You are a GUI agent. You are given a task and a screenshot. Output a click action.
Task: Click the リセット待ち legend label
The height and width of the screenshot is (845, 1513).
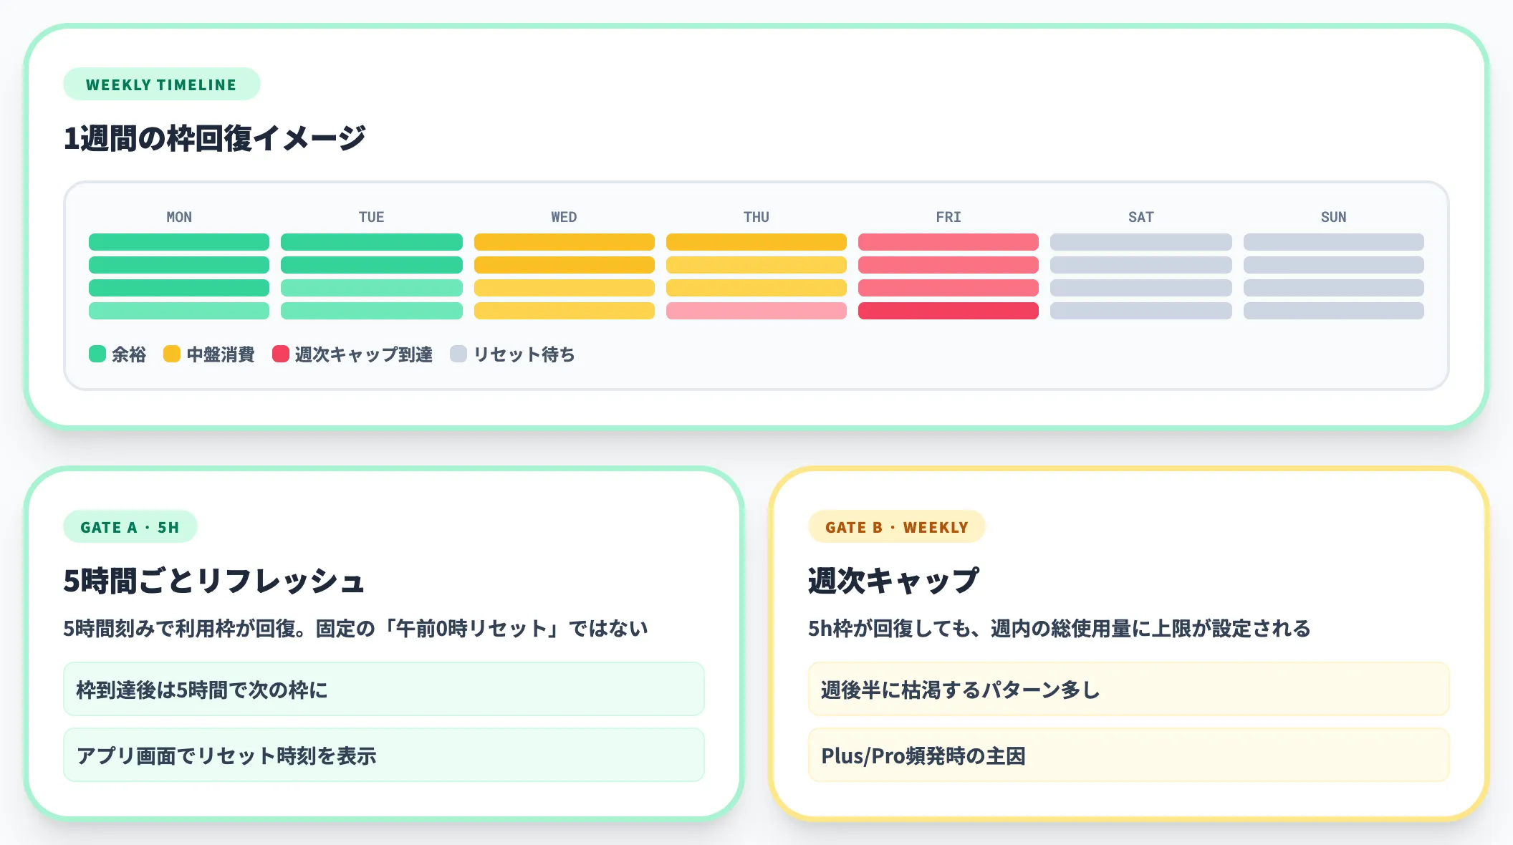coord(524,354)
